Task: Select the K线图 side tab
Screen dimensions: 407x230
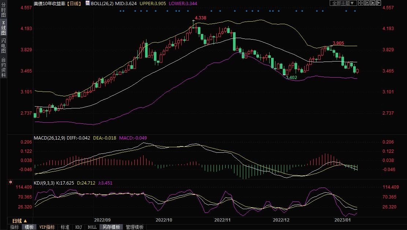Action: click(3, 28)
